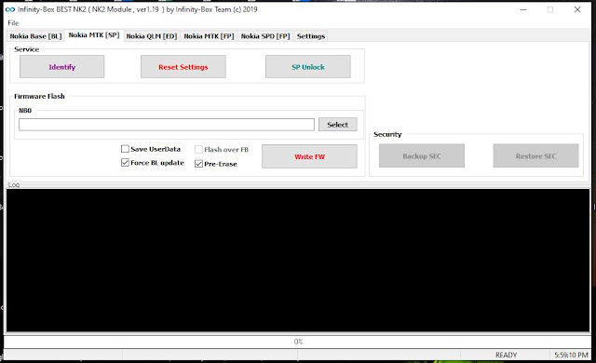Focus the NB0 firmware path field
This screenshot has height=363, width=596.
coord(167,125)
